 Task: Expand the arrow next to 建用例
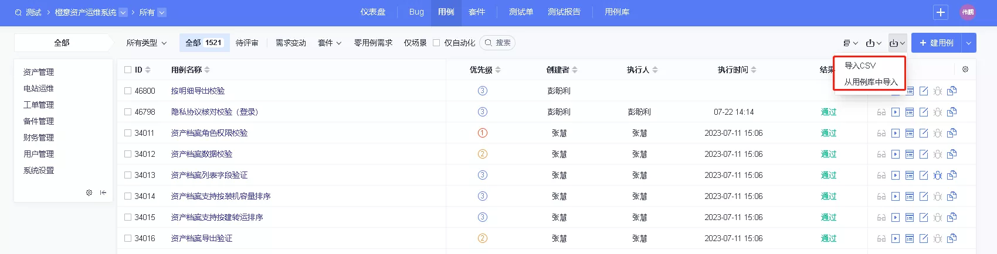tap(969, 43)
